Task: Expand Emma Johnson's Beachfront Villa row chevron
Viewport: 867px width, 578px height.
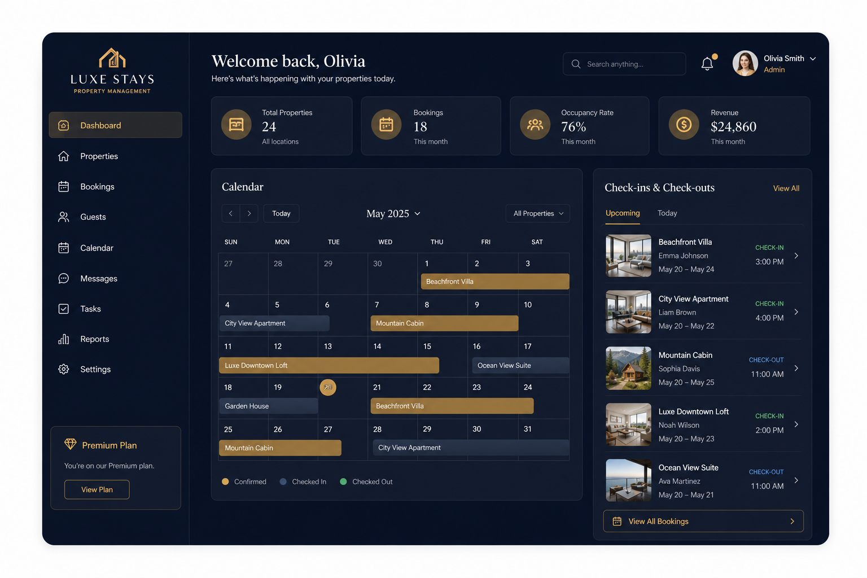Action: click(x=796, y=256)
